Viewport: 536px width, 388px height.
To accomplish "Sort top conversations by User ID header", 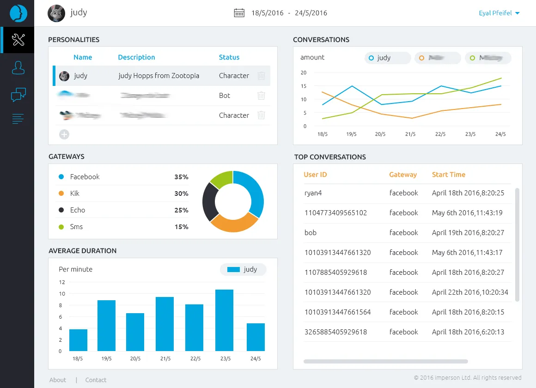I will pos(315,175).
